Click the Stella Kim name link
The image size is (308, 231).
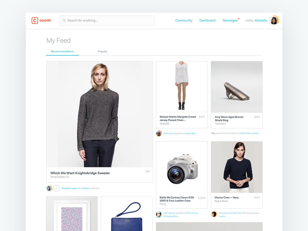168,133
